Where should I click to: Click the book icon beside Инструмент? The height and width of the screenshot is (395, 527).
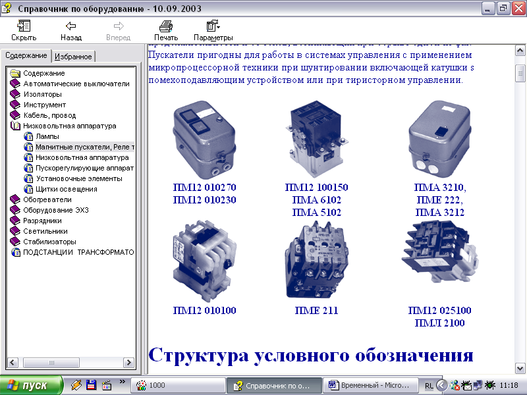15,105
